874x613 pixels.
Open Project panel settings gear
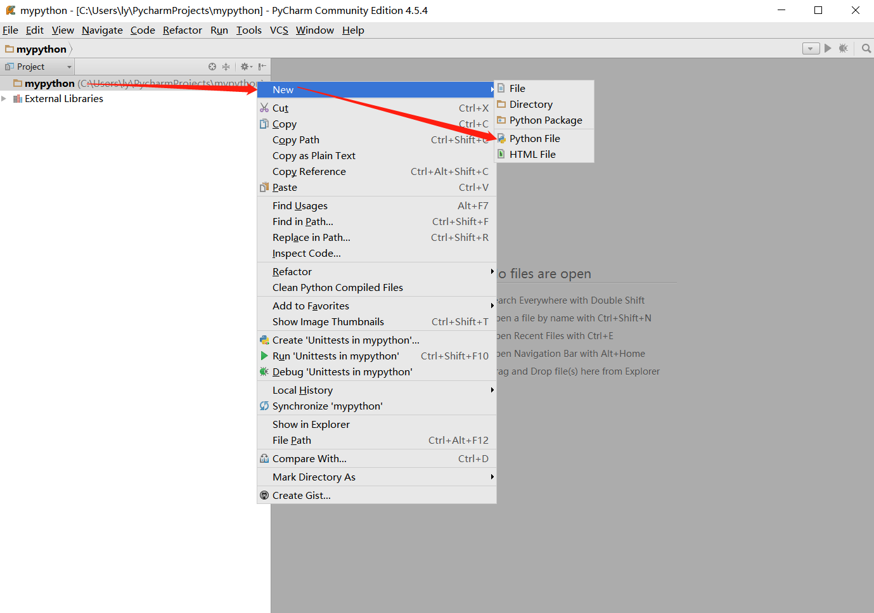(247, 67)
